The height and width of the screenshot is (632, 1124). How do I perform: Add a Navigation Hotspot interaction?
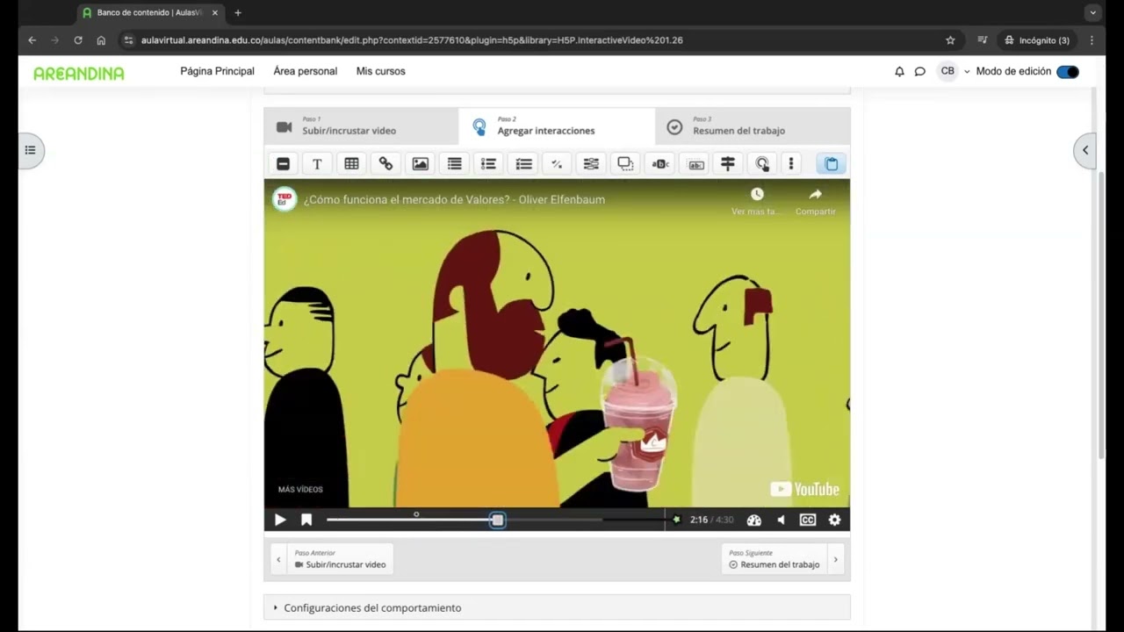click(762, 163)
